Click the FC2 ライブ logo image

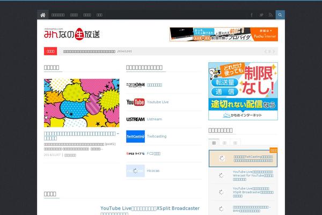[135, 154]
